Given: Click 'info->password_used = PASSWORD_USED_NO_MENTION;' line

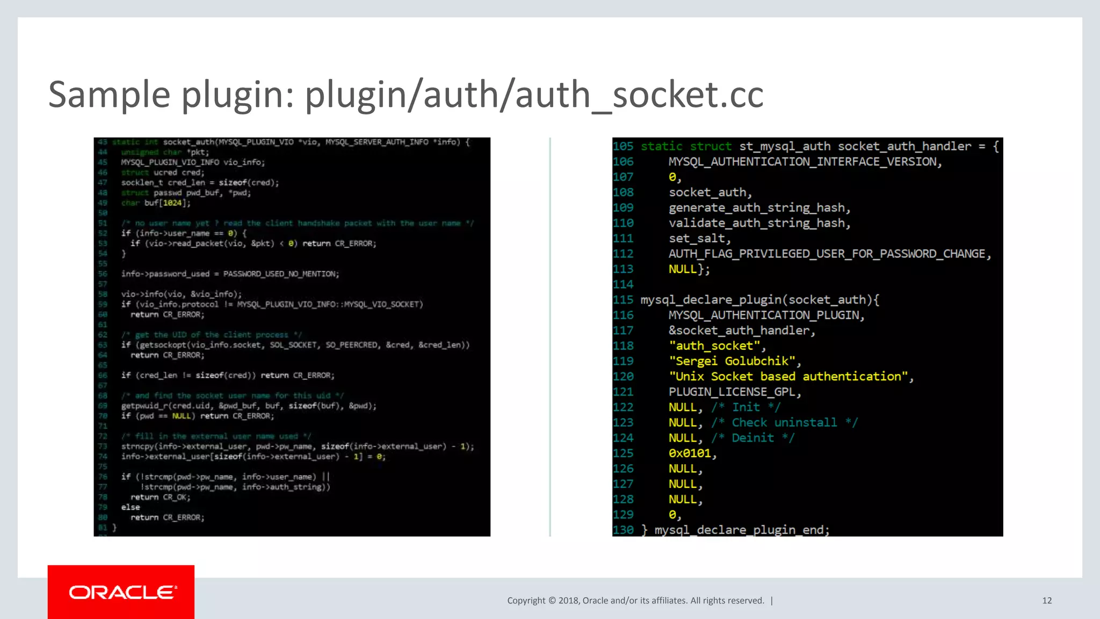Looking at the screenshot, I should click(x=230, y=274).
